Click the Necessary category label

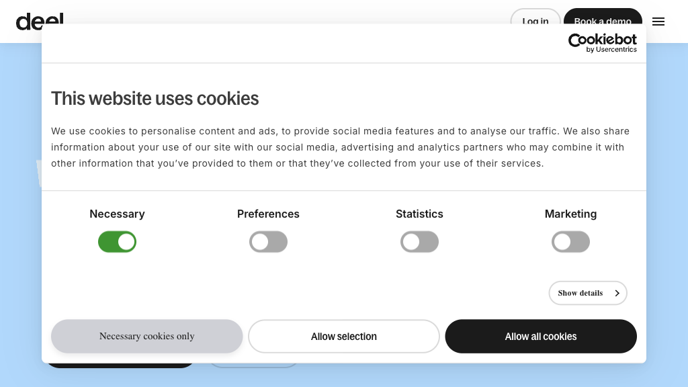tap(117, 214)
